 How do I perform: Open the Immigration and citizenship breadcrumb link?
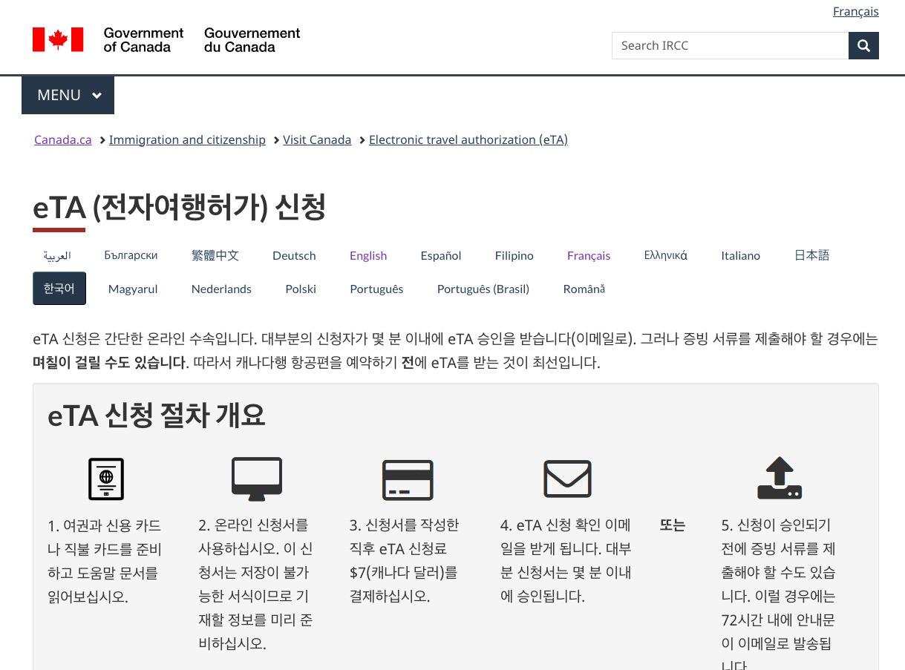click(187, 139)
